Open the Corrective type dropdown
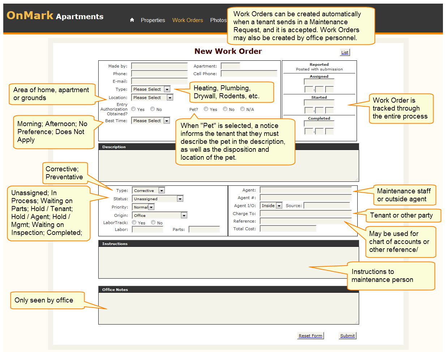 [148, 190]
